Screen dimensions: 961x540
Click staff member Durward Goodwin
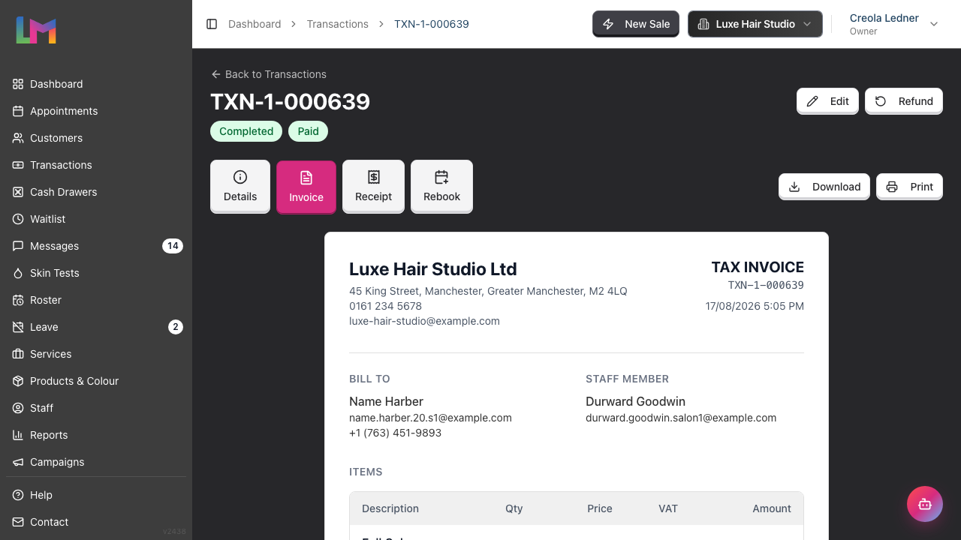635,401
